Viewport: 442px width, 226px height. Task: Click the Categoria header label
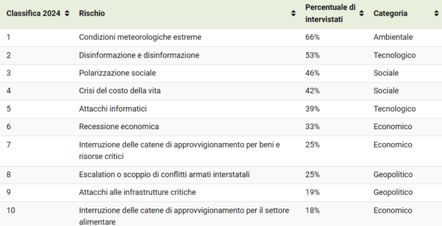click(x=390, y=13)
